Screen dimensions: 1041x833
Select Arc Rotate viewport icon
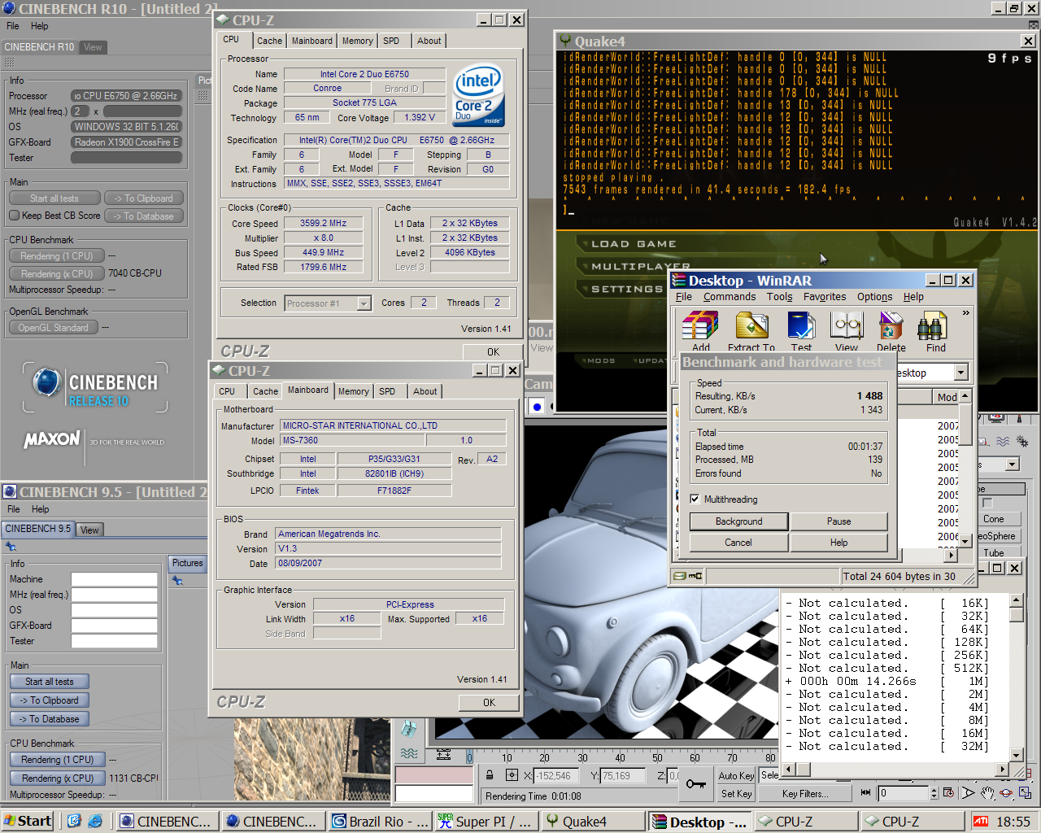tap(1006, 793)
